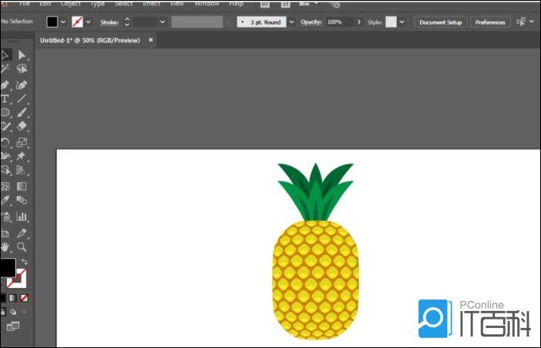541x348 pixels.
Task: Select the Line Segment tool
Action: [22, 99]
